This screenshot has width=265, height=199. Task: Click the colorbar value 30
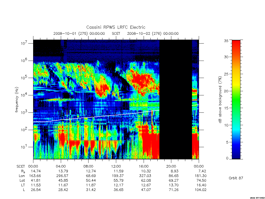(226, 57)
